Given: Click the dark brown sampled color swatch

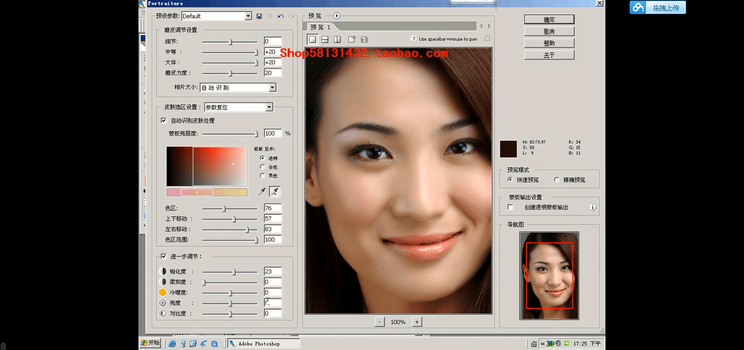Looking at the screenshot, I should [509, 149].
